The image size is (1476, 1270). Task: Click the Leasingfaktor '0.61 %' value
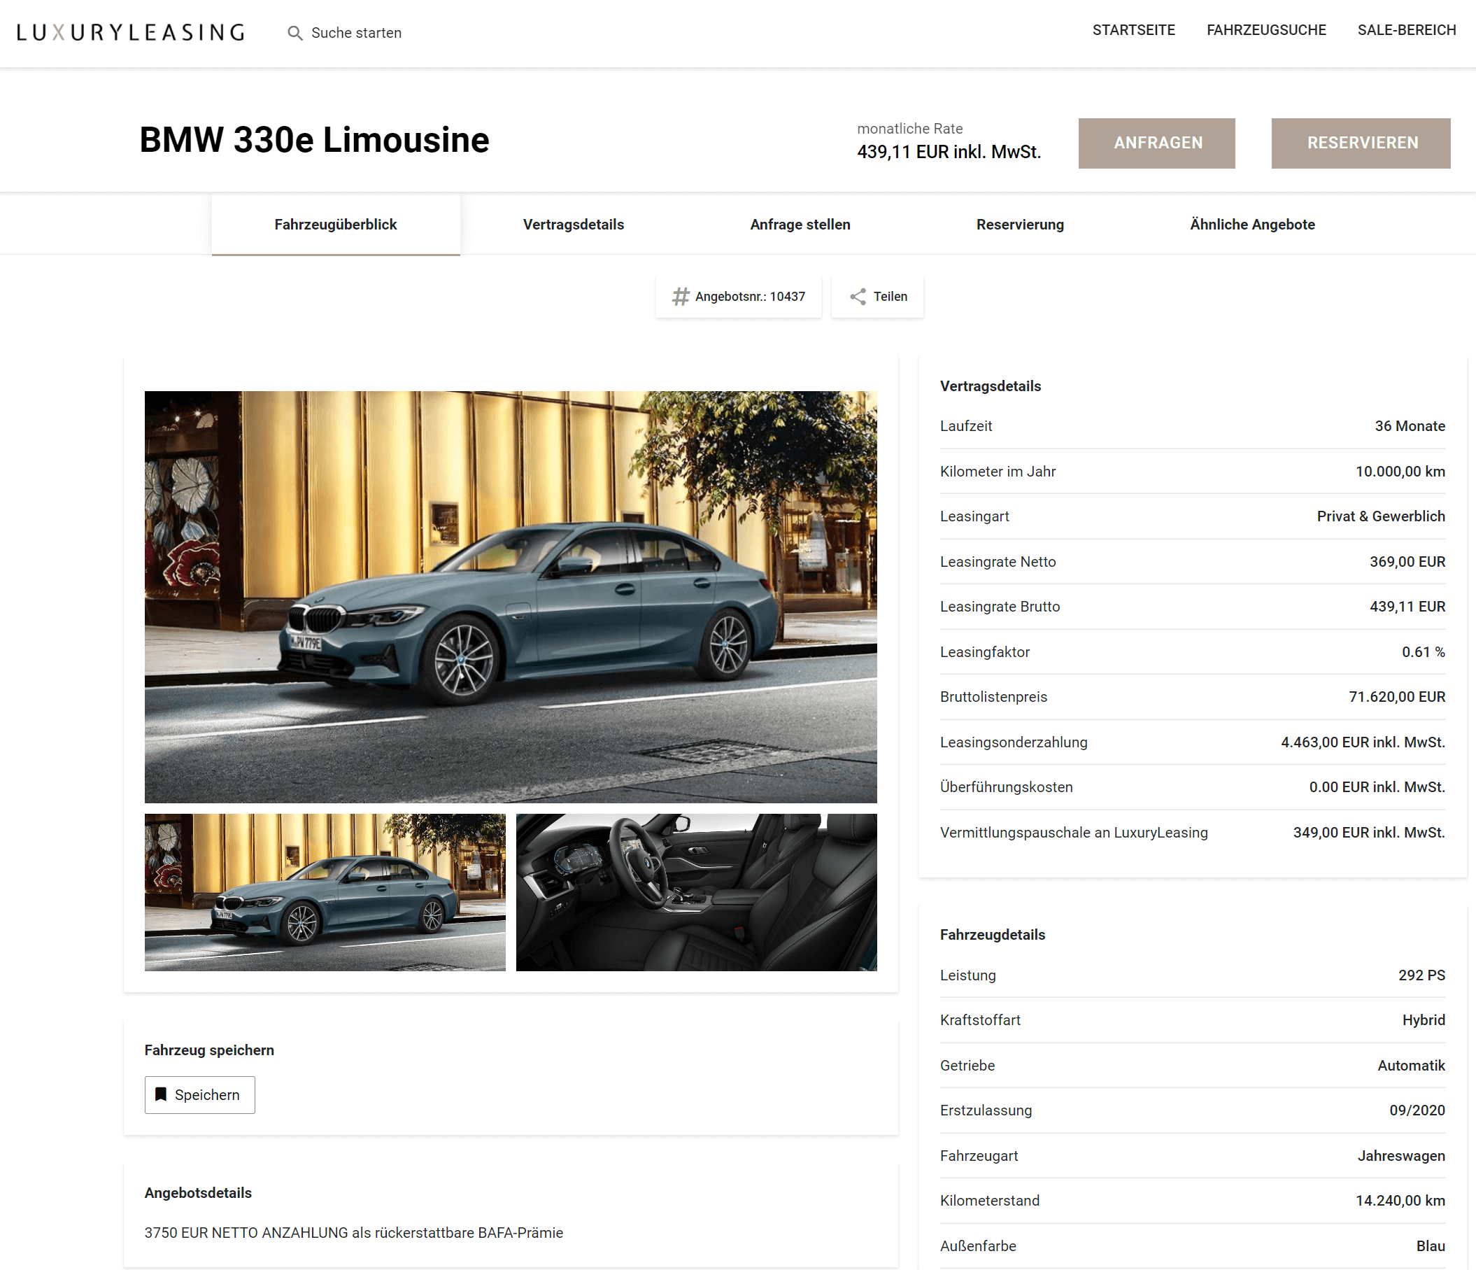pyautogui.click(x=1424, y=652)
